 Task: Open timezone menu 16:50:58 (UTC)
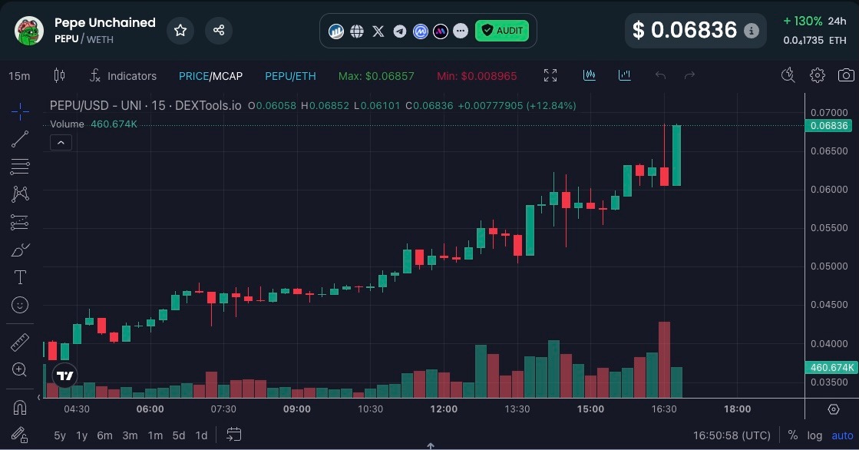pyautogui.click(x=732, y=435)
